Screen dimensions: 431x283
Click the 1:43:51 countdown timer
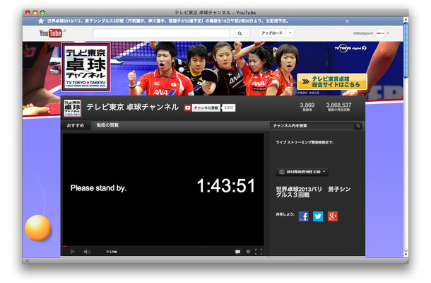226,185
